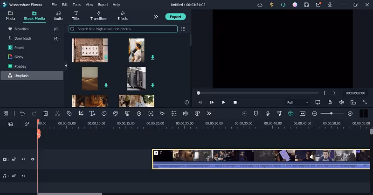This screenshot has width=373, height=195.
Task: Take a snapshot with the camera icon
Action: pyautogui.click(x=330, y=102)
